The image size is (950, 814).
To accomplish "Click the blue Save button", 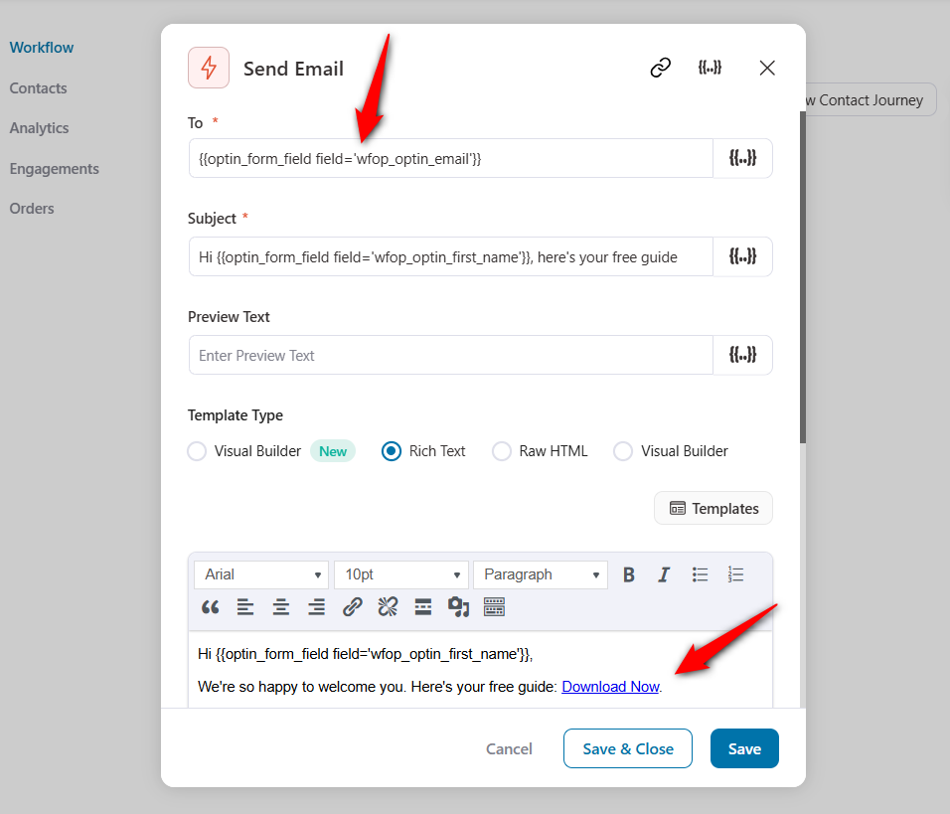I will click(744, 748).
